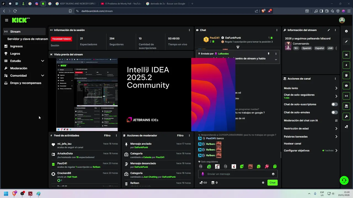Open Información de la sesión three-dot options

189,30
